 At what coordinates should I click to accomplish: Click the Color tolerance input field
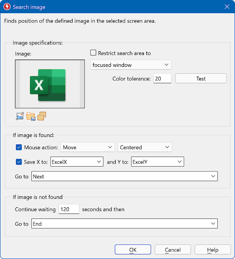pos(162,79)
